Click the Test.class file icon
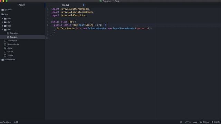221x124 pixels. pos(8,33)
